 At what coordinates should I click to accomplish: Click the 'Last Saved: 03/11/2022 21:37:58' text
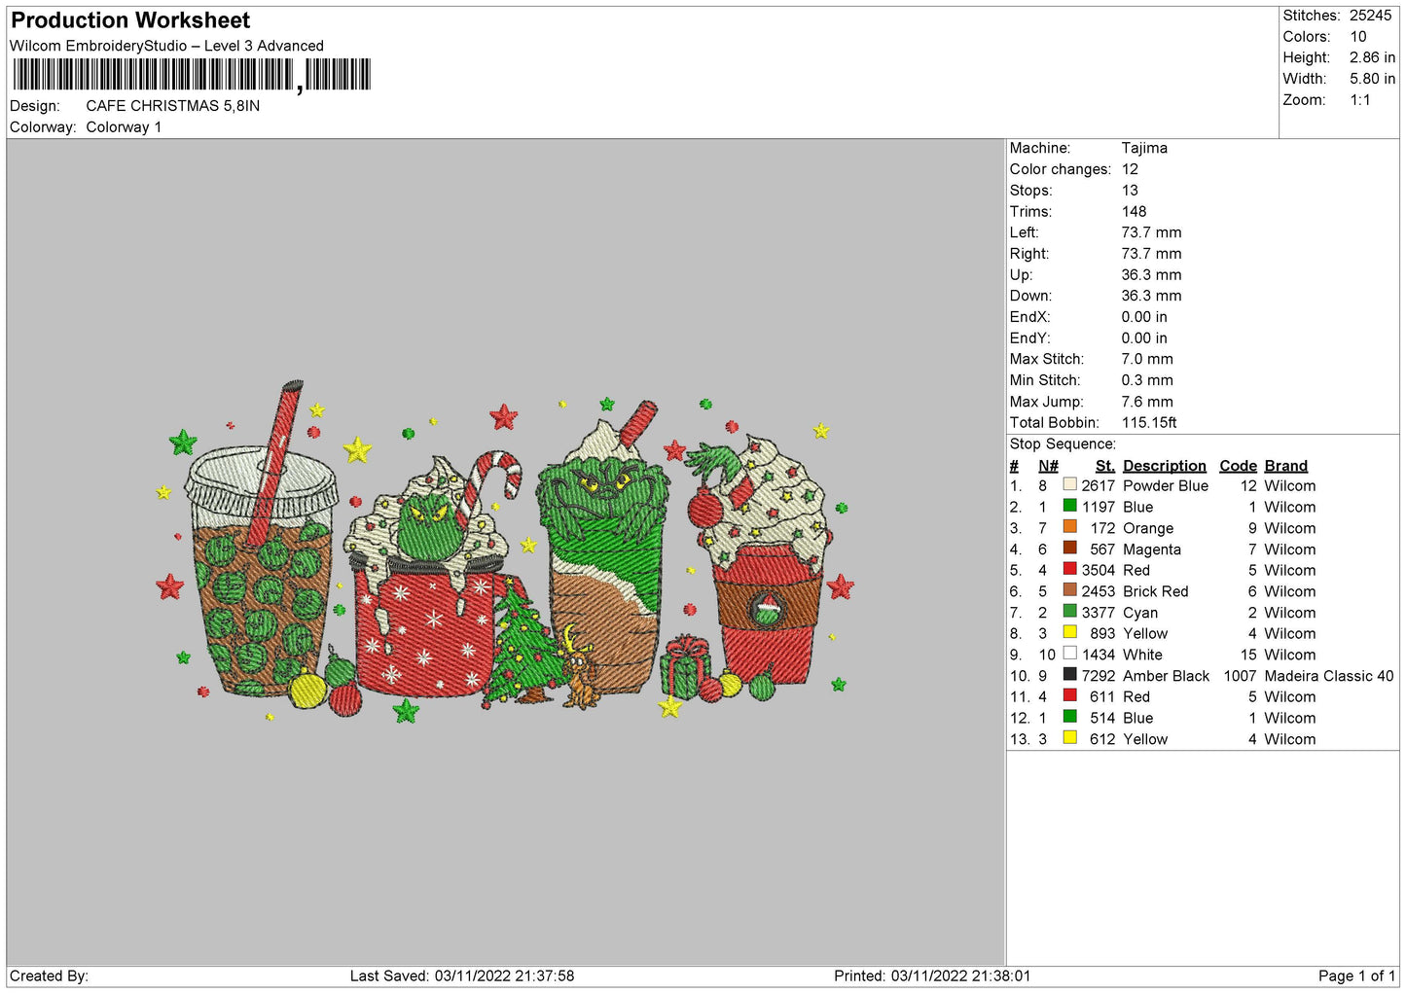pos(462,975)
